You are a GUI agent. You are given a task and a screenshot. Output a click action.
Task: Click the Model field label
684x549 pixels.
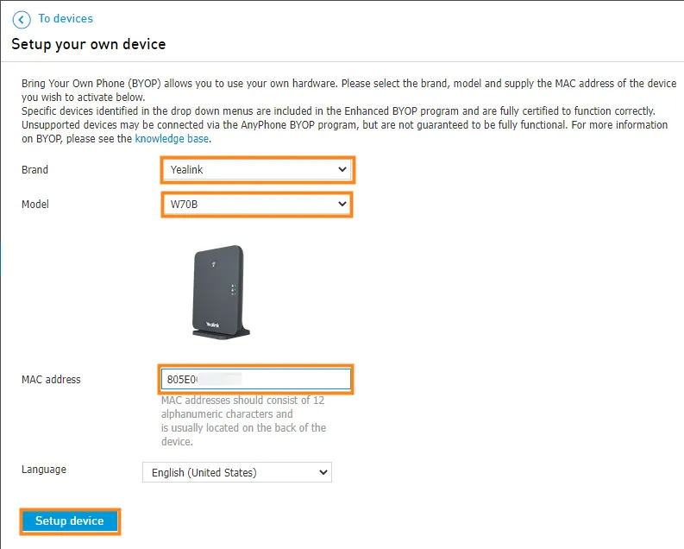tap(35, 205)
